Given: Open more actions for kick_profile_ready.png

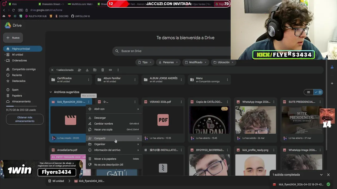Looking at the screenshot, I should (x=274, y=150).
